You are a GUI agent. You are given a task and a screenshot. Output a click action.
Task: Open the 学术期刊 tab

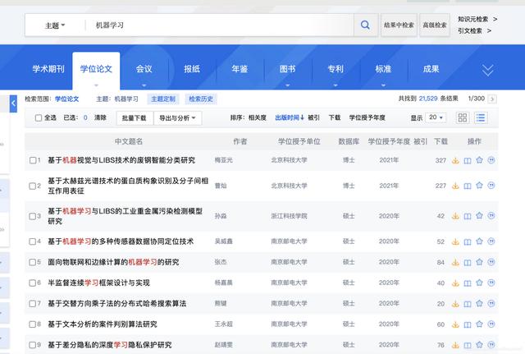(x=48, y=69)
